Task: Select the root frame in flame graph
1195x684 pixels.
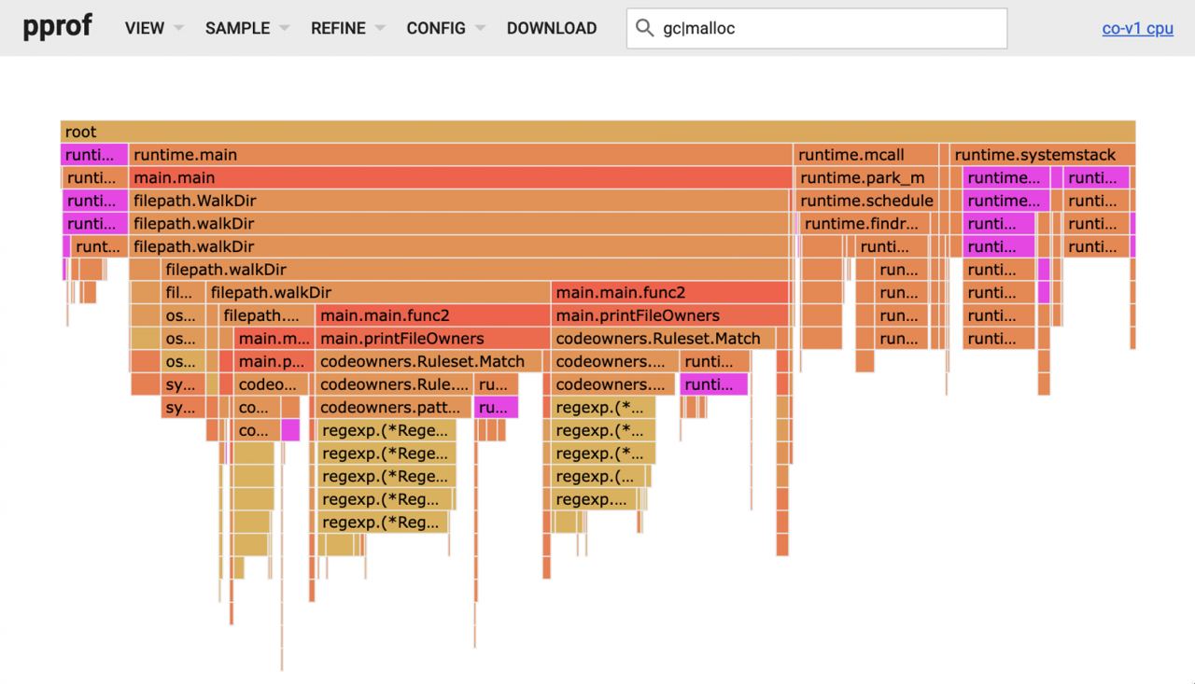Action: 597,132
